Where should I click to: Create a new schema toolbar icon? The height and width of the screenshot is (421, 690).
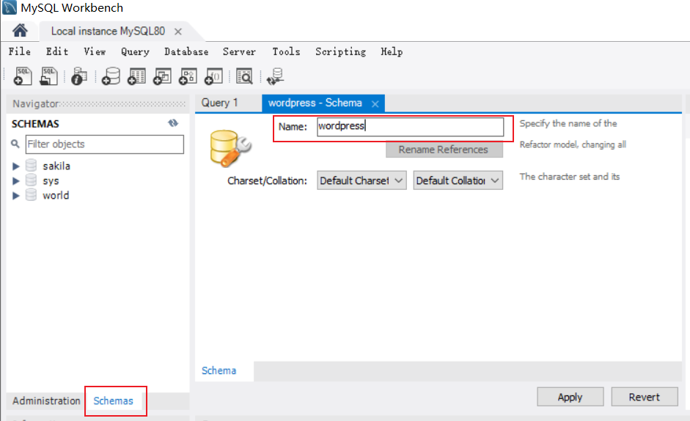point(111,76)
